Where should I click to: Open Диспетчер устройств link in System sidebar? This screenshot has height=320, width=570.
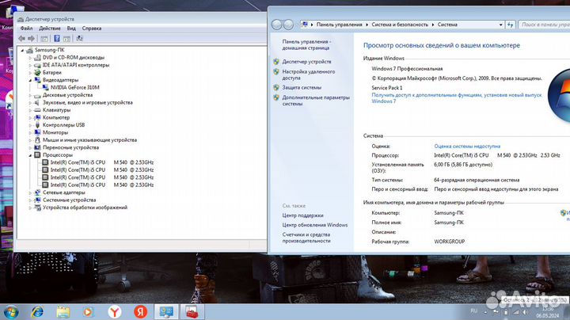click(306, 62)
